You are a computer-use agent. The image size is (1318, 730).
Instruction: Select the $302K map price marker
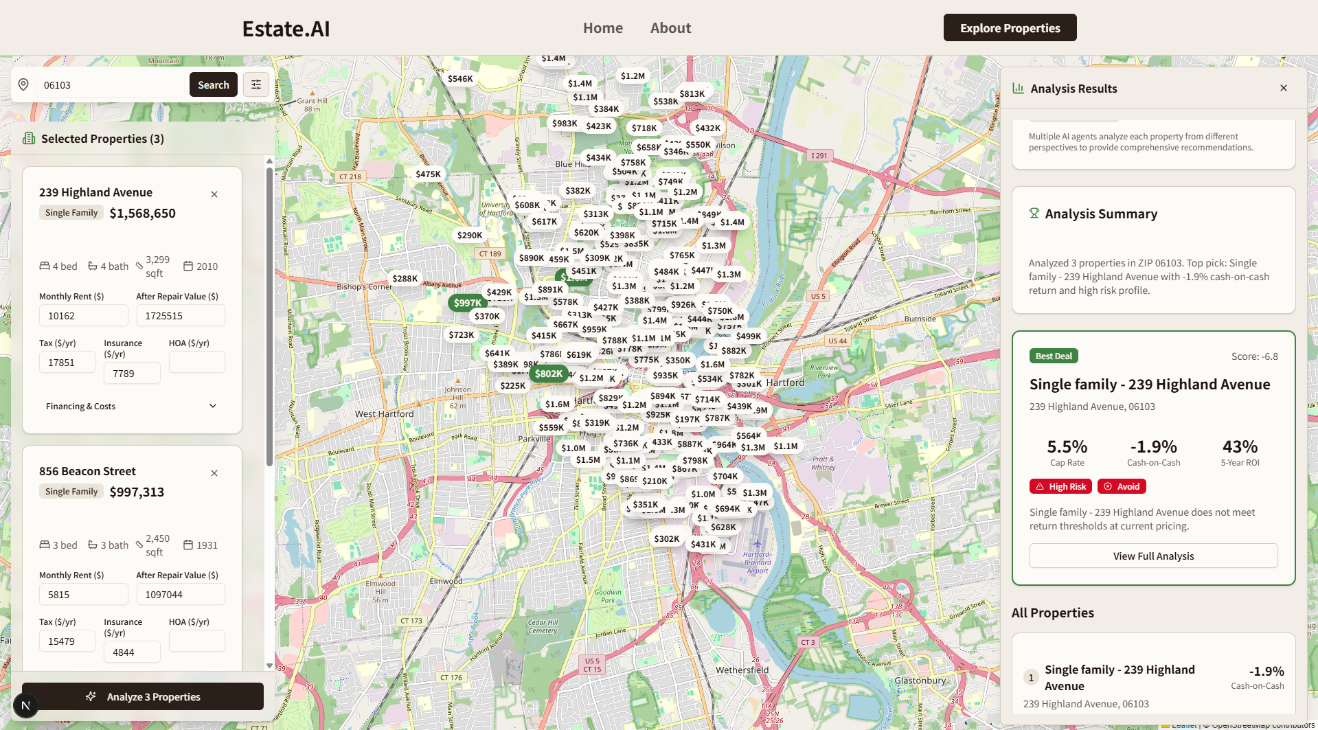click(x=666, y=539)
